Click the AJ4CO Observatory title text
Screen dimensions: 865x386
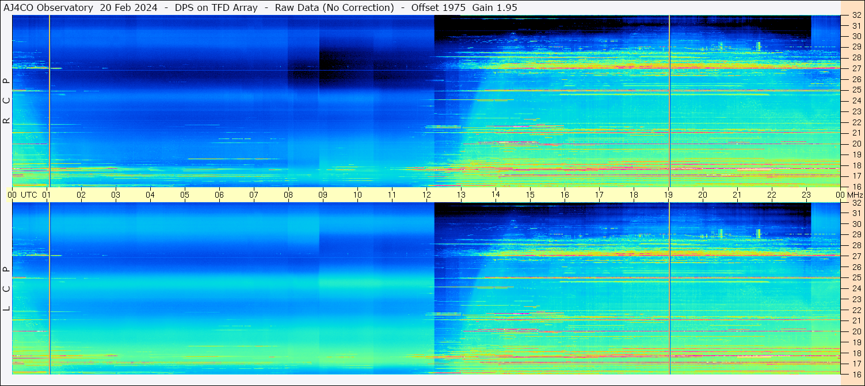tap(48, 7)
